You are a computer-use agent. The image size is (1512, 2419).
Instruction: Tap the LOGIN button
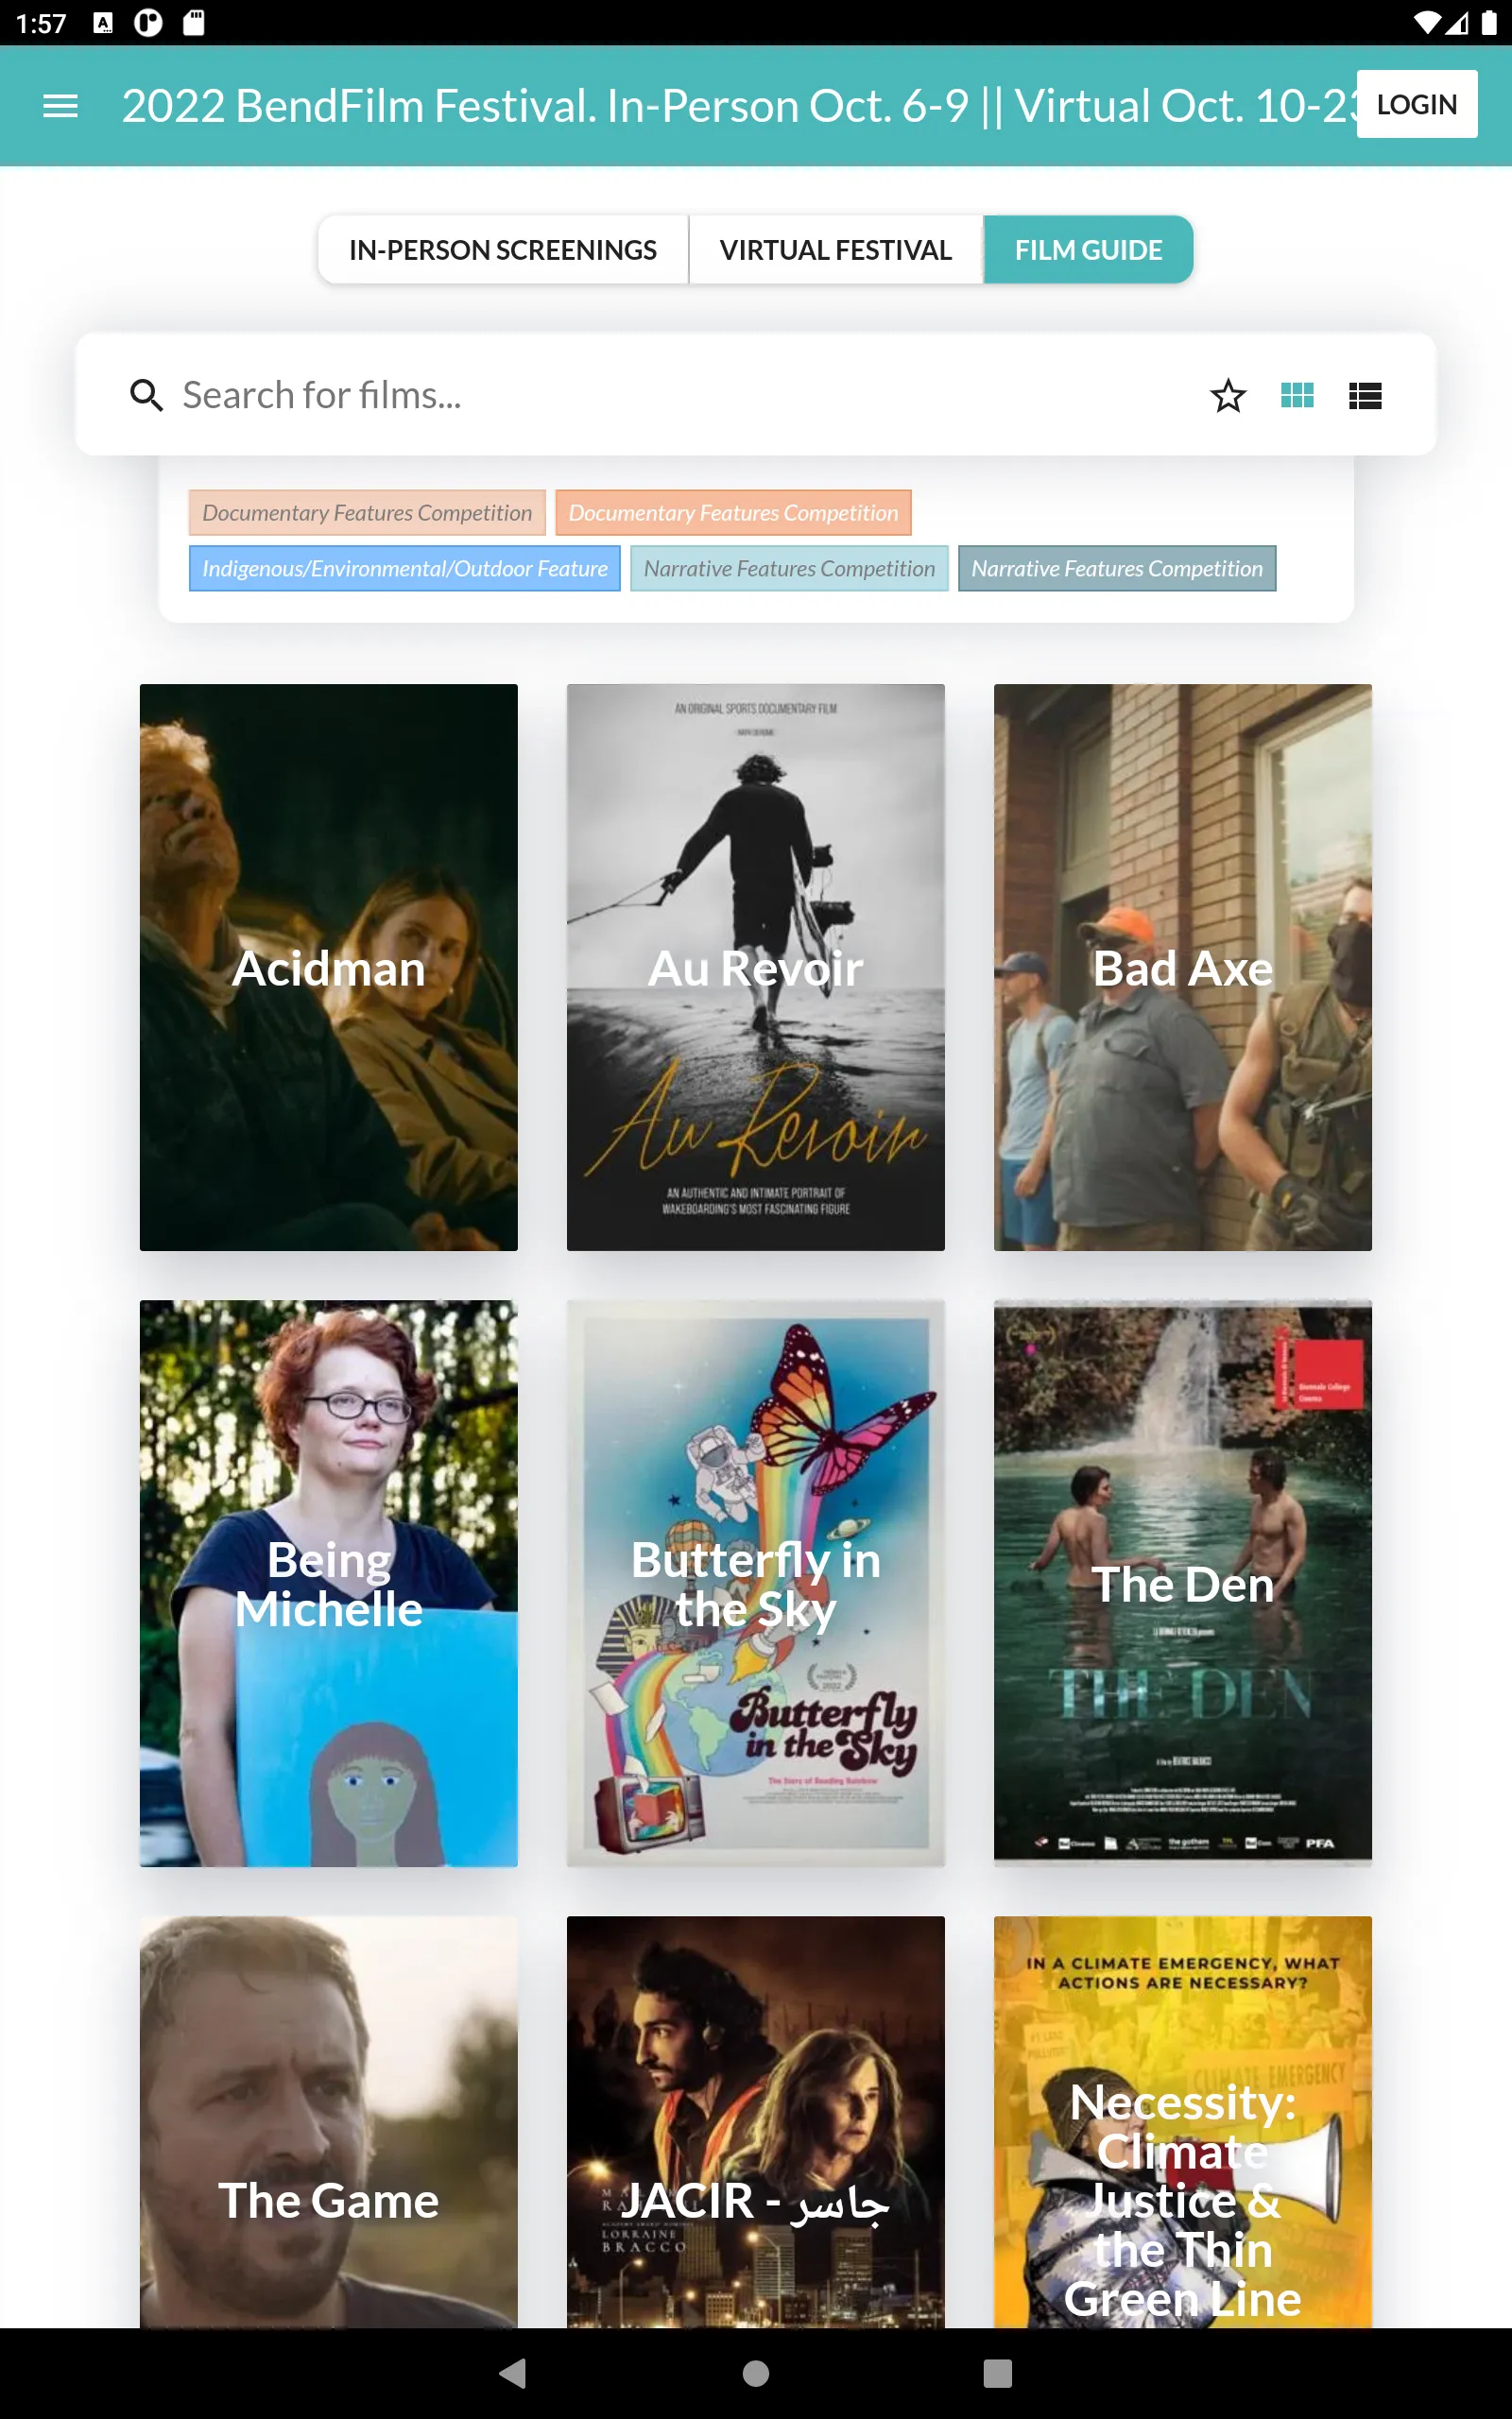pos(1416,104)
